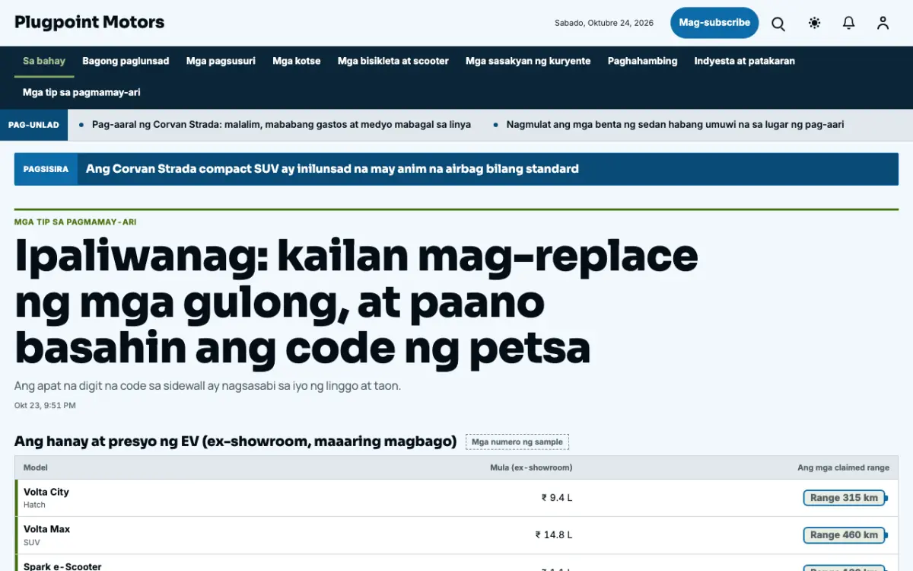Open the breaking Corvan Strada airbag headline
The width and height of the screenshot is (913, 571).
[332, 169]
